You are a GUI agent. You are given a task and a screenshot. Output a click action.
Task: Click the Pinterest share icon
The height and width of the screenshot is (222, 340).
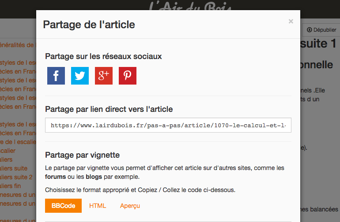[x=128, y=76]
